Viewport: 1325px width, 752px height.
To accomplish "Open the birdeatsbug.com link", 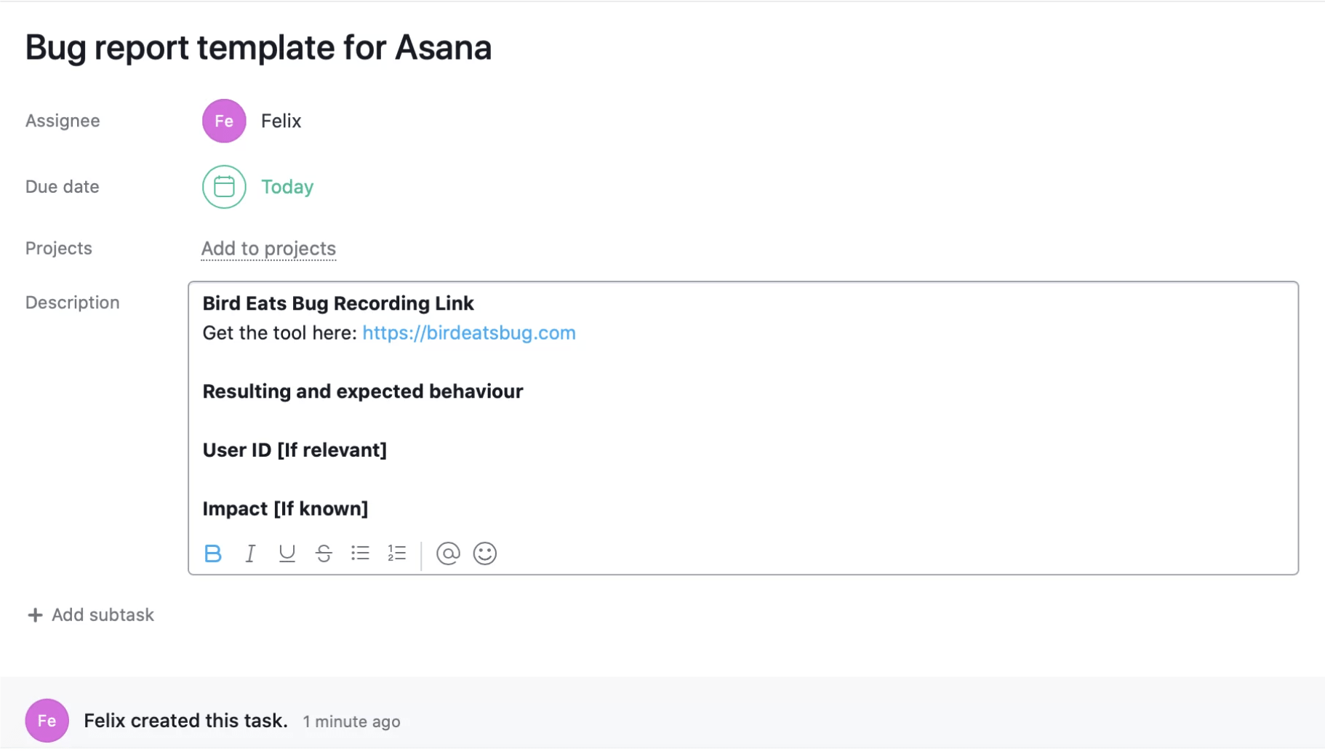I will [469, 333].
